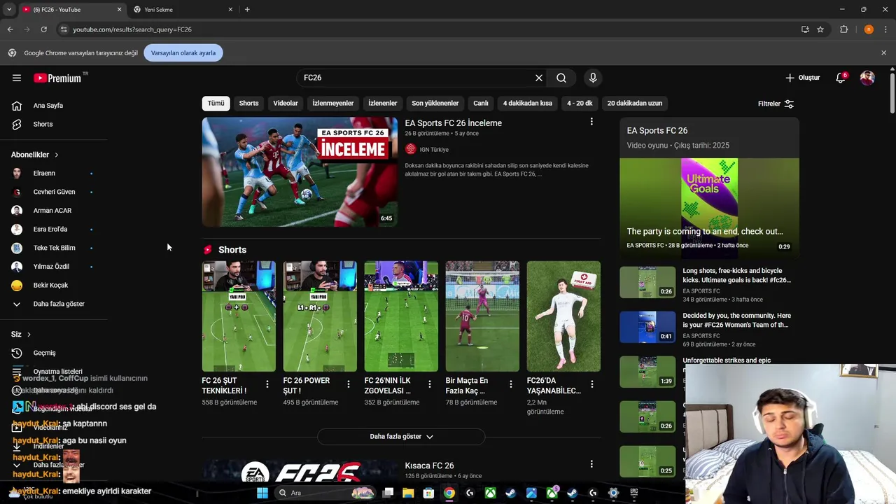This screenshot has width=896, height=504.
Task: Open options menu for FC 26'NIN İLK ZGOVELASI short
Action: [x=430, y=384]
